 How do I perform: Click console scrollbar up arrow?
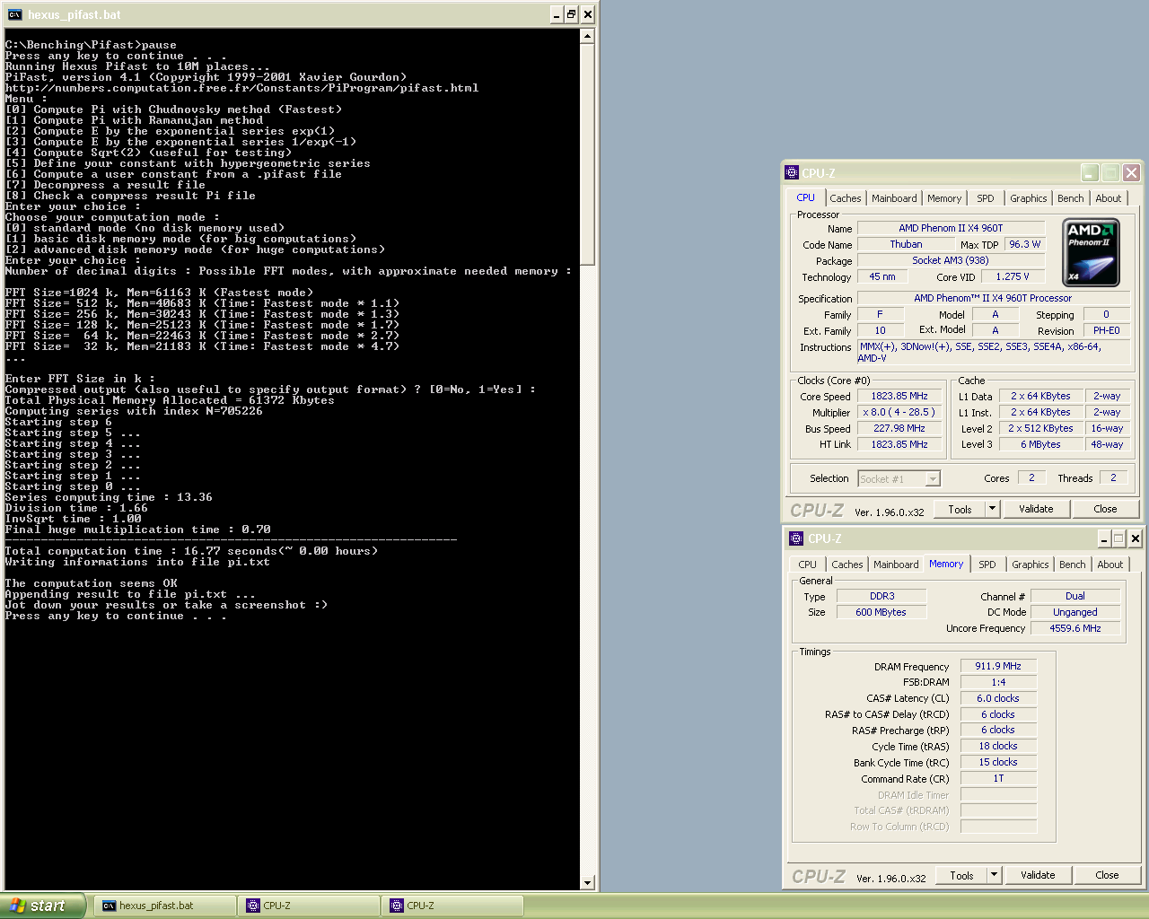pos(587,36)
